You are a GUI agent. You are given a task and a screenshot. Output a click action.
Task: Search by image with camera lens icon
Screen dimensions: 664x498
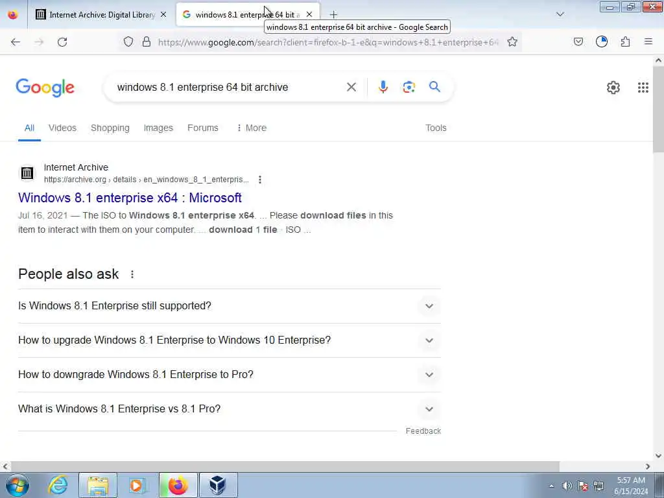coord(409,88)
